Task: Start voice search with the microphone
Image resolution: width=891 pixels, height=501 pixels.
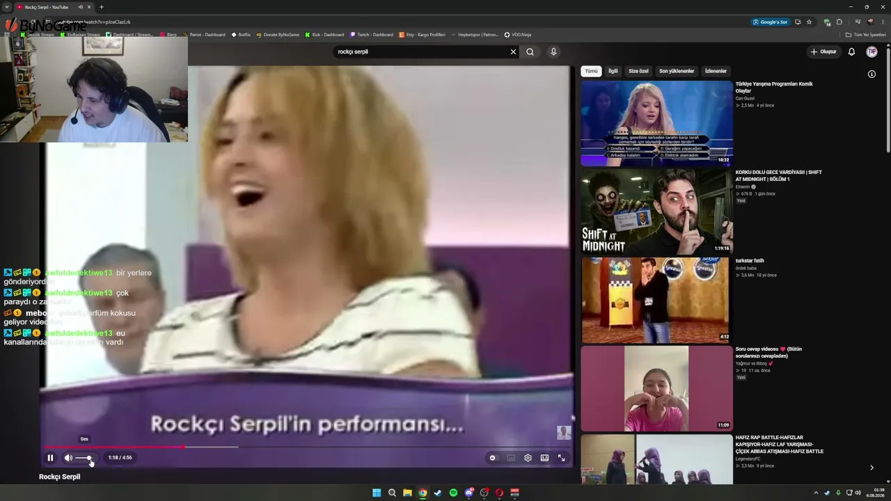Action: (553, 51)
